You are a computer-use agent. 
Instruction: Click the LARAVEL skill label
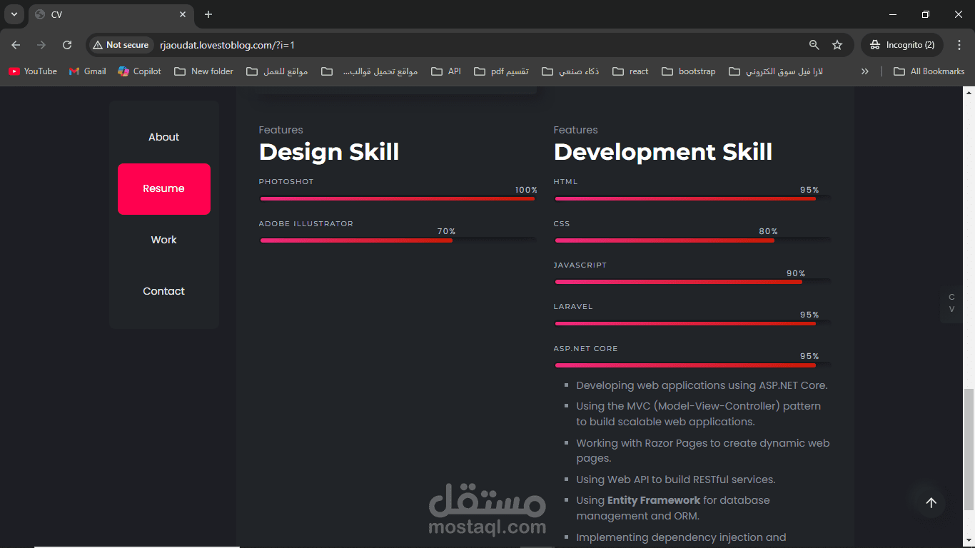[573, 307]
